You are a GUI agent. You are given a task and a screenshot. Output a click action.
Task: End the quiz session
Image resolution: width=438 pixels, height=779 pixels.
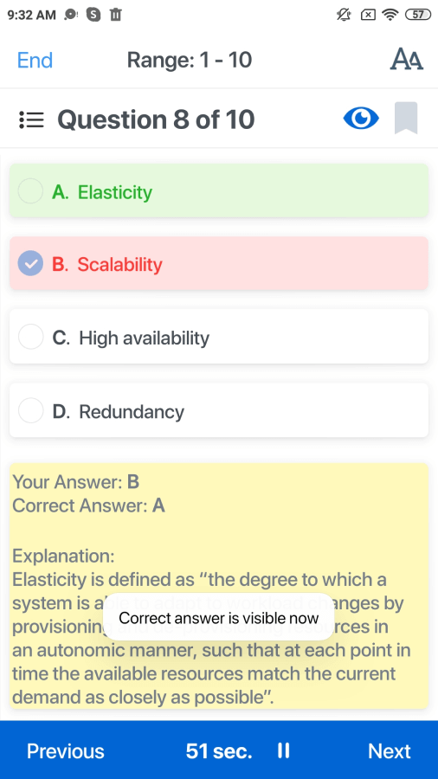35,60
